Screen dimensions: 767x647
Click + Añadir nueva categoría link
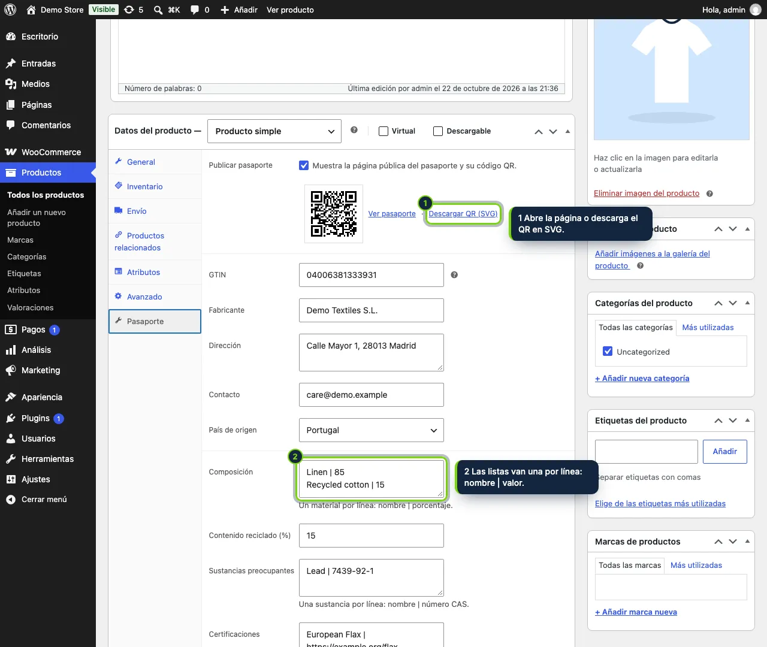click(x=642, y=379)
